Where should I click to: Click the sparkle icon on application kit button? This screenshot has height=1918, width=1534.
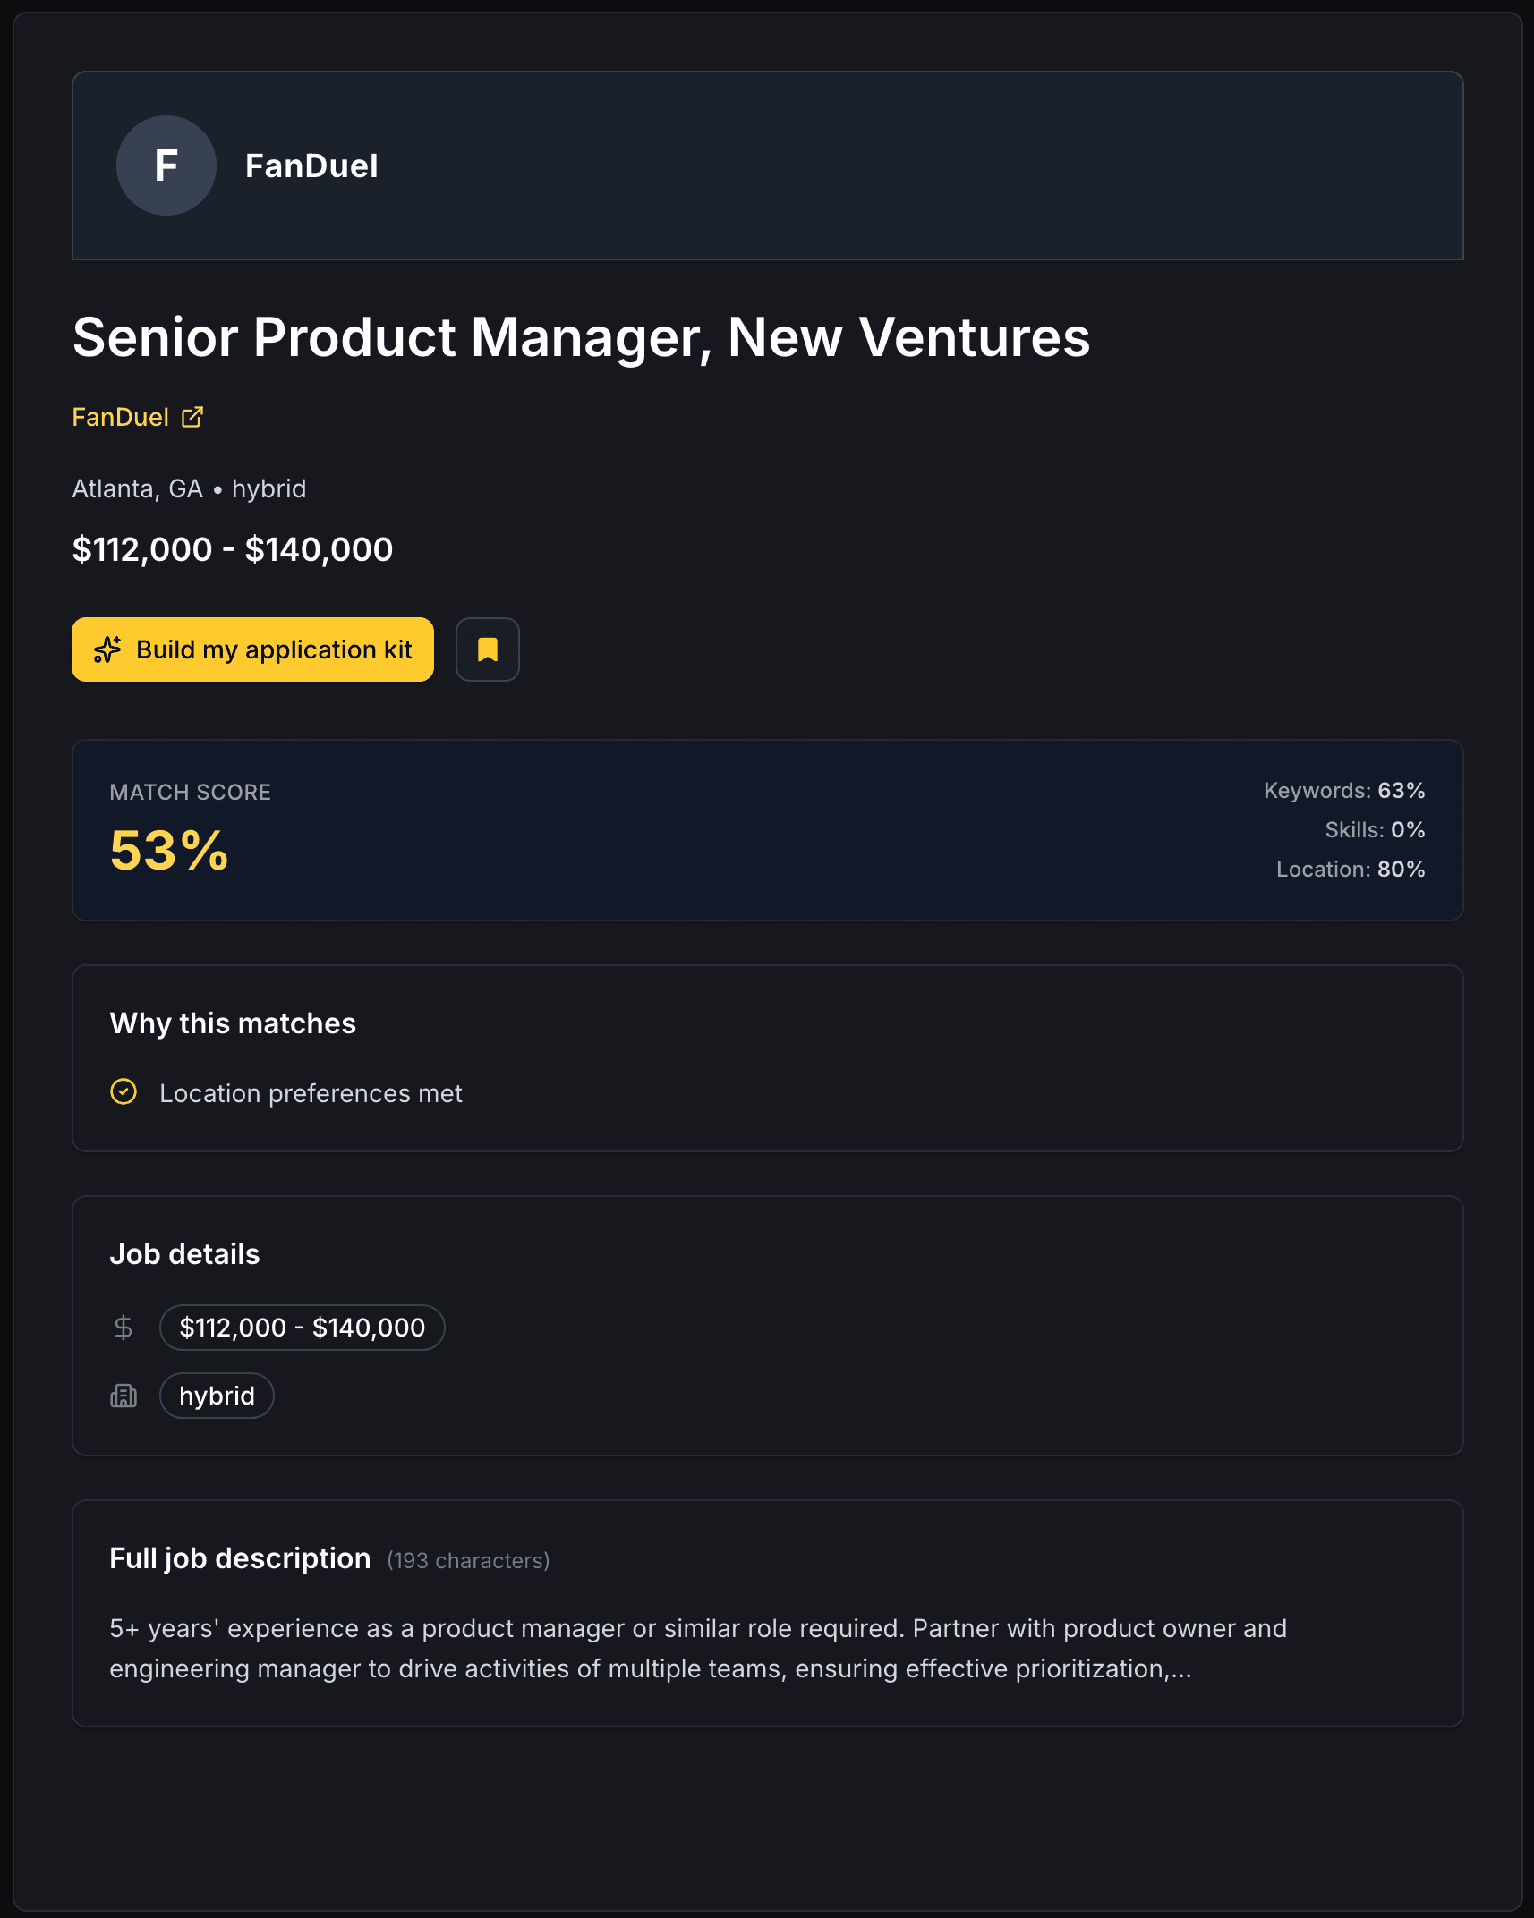[107, 649]
